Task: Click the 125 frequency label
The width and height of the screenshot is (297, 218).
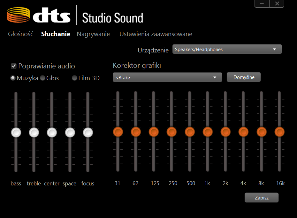Action: pos(155,183)
